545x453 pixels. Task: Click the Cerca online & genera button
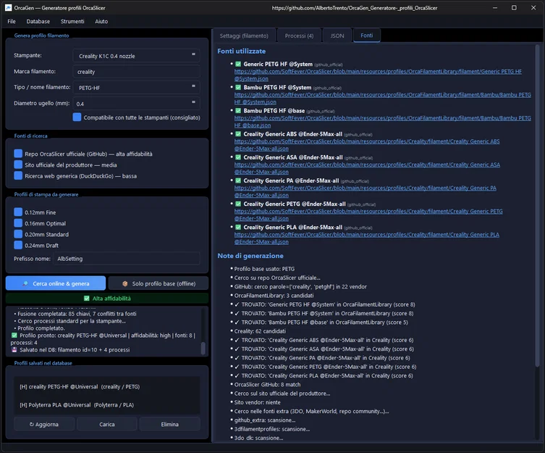click(x=56, y=283)
